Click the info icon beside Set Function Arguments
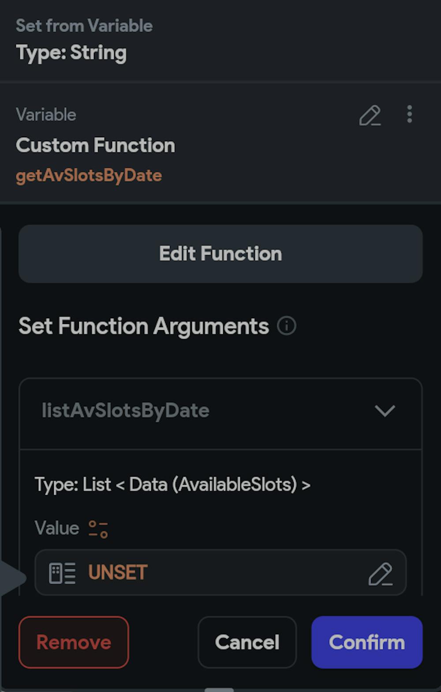Image resolution: width=441 pixels, height=692 pixels. click(287, 326)
